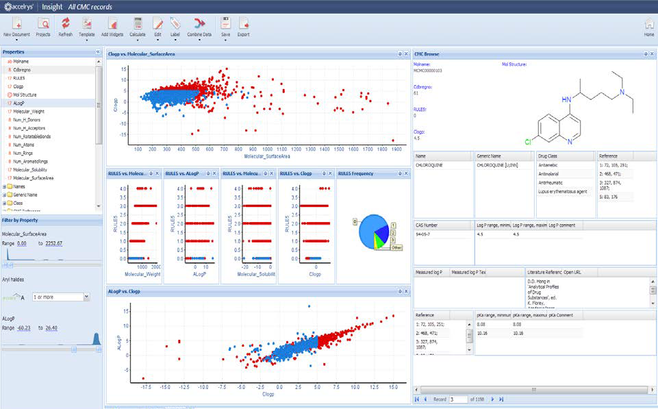Open Label dropdown arrow

point(175,40)
